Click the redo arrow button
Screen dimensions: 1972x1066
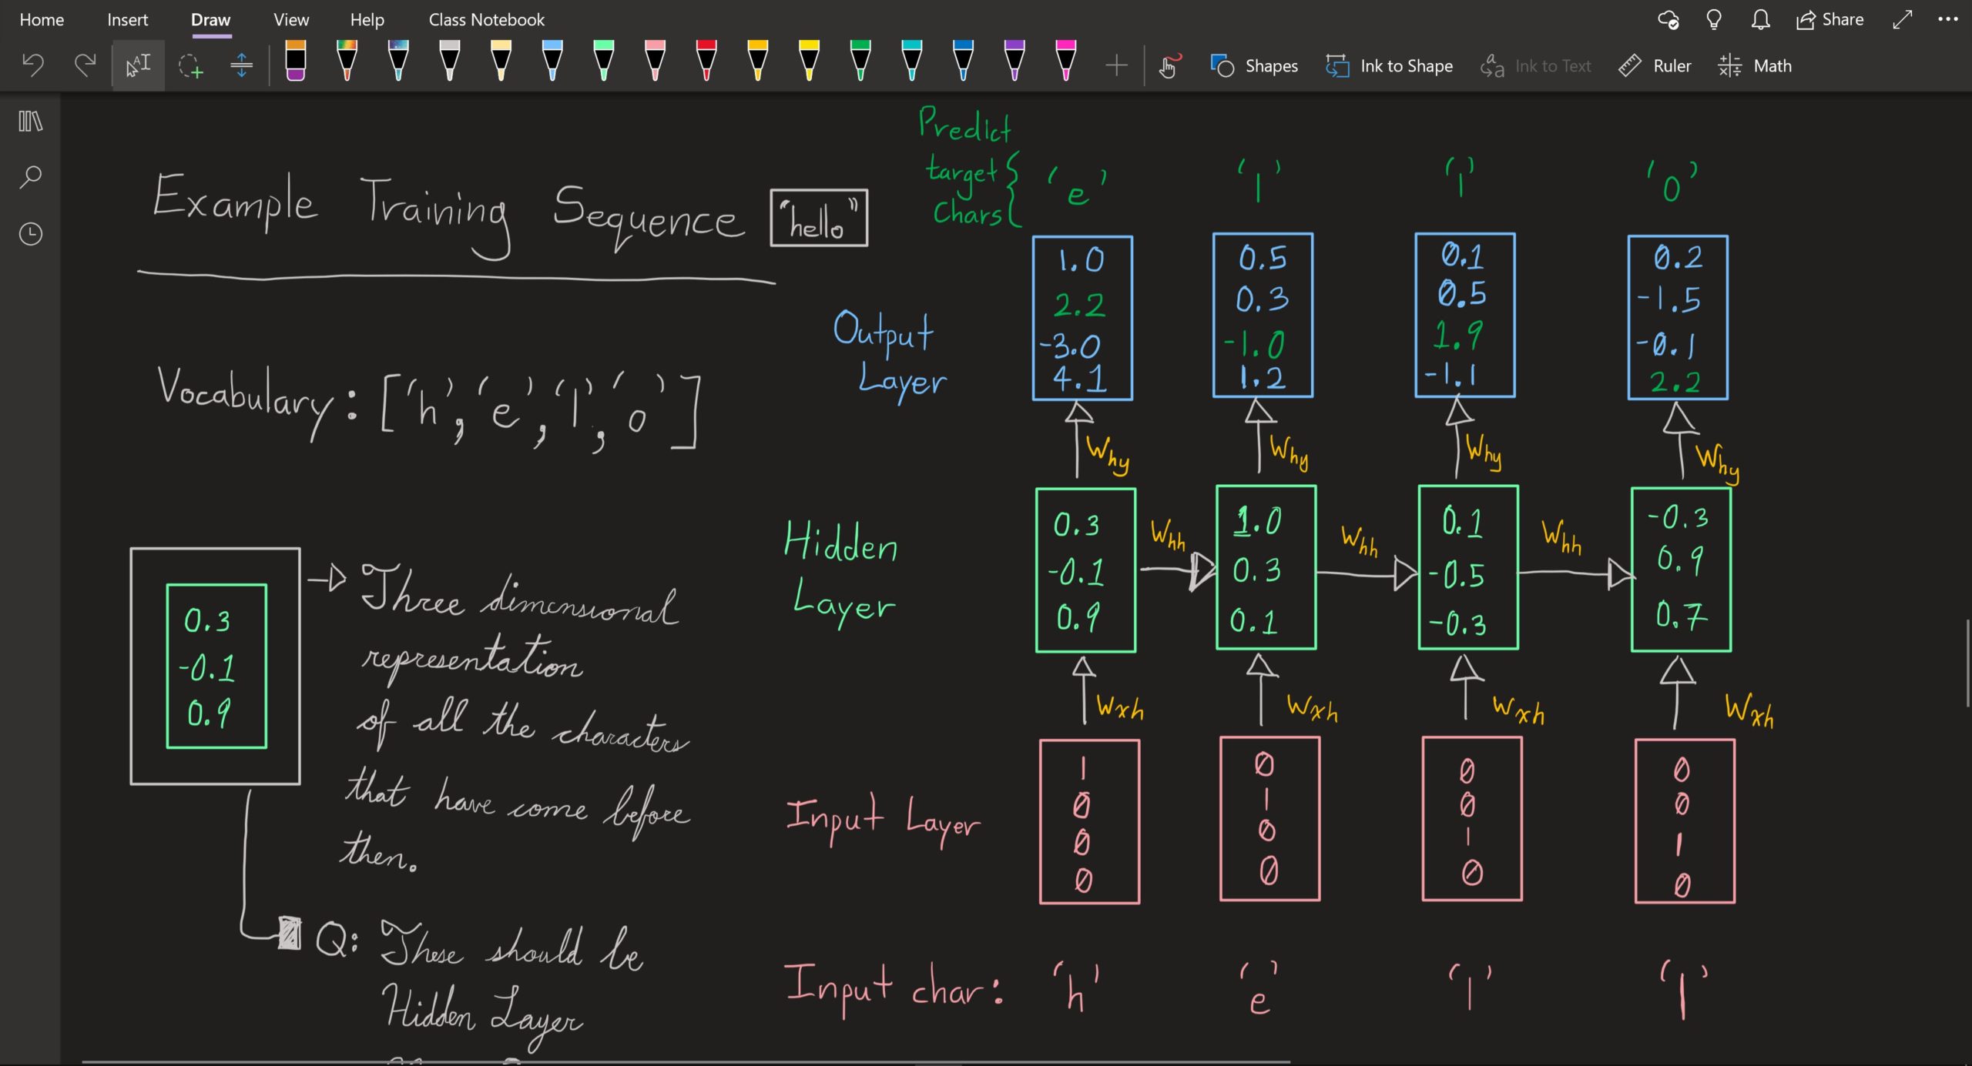click(x=82, y=65)
